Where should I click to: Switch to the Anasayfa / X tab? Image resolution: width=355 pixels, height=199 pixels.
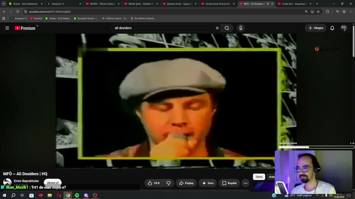[x=64, y=4]
